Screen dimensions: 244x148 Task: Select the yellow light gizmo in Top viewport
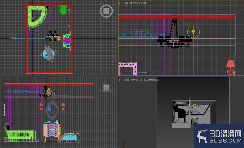(x=59, y=38)
